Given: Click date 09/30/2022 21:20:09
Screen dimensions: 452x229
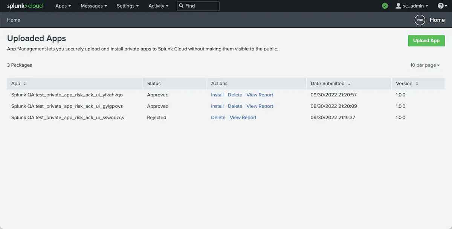Looking at the screenshot, I should click(x=334, y=106).
